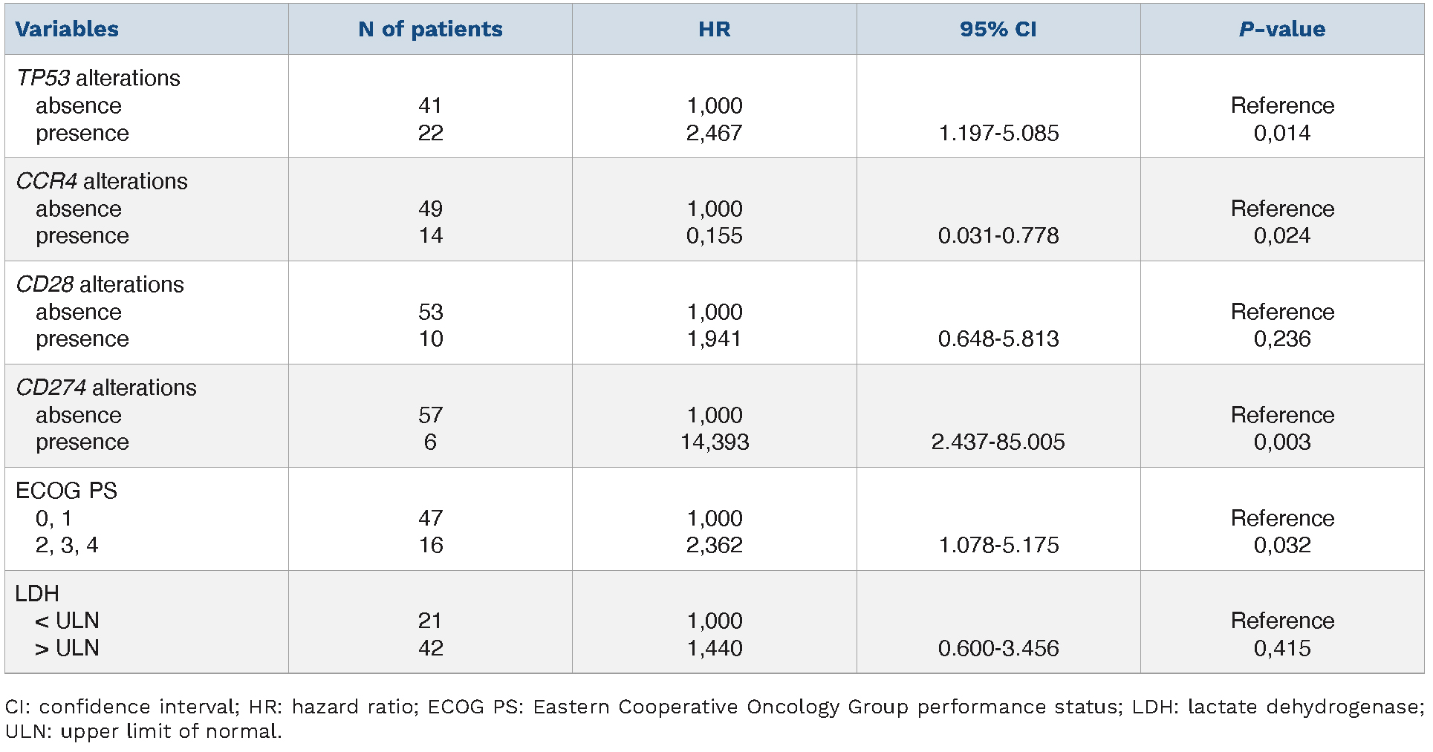Select the LDH row label
This screenshot has height=752, width=1433.
point(37,593)
